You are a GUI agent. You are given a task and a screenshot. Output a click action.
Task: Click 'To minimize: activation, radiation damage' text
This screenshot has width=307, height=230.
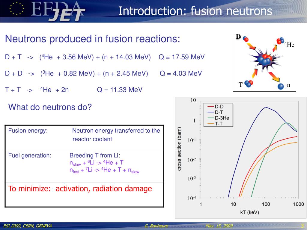pos(80,189)
